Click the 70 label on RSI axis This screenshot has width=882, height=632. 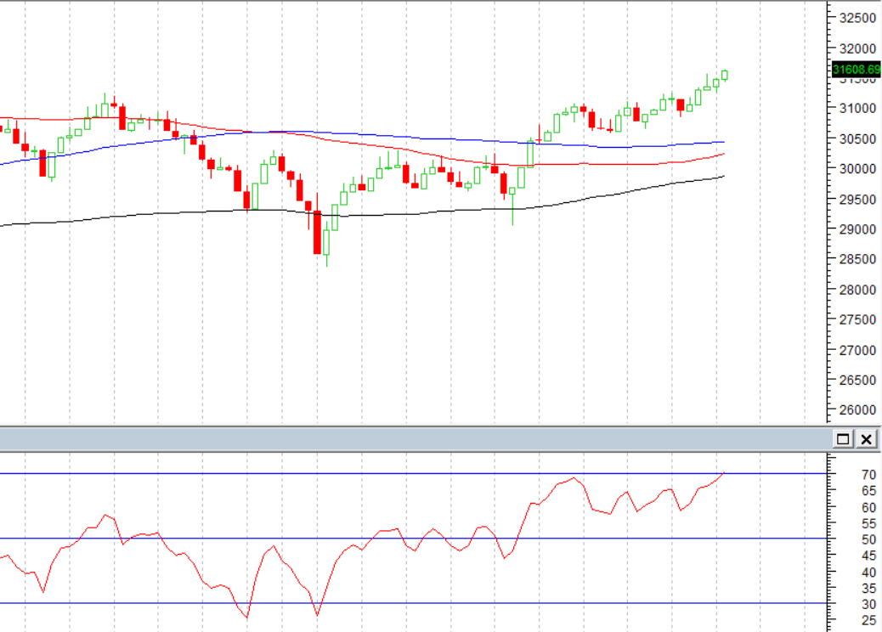tap(845, 474)
